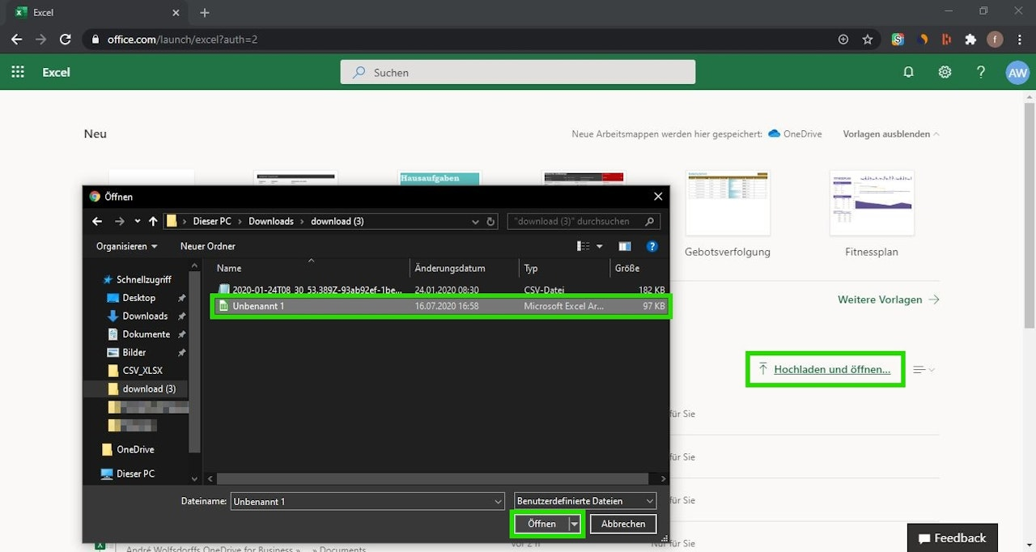Click the browser address bar URL
The height and width of the screenshot is (552, 1036).
point(182,39)
